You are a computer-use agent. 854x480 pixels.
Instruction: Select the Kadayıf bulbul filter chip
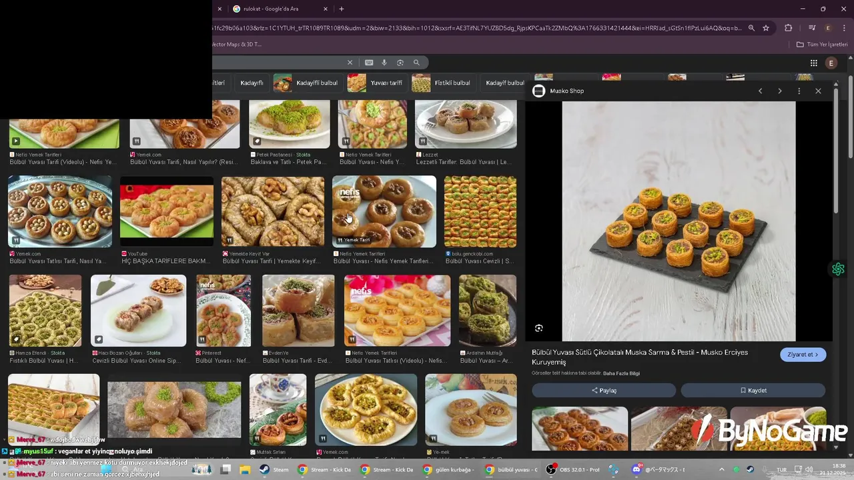504,83
